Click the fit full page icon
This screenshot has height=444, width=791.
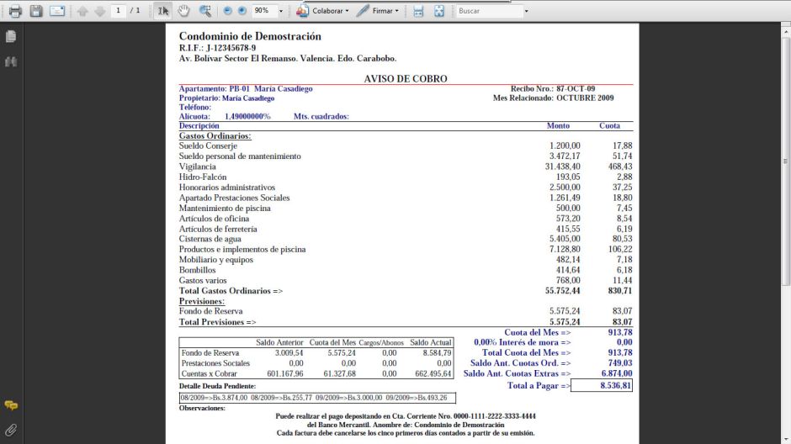click(439, 11)
